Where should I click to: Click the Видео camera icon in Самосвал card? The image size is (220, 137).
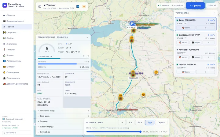(193, 42)
